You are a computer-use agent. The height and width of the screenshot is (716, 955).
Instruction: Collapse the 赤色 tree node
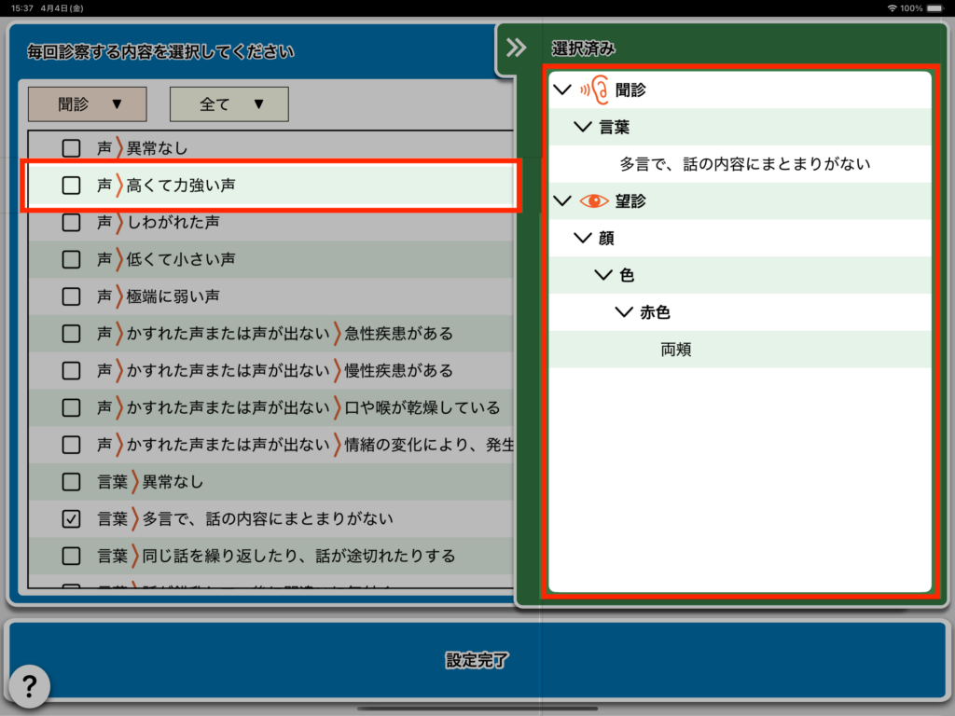pyautogui.click(x=624, y=312)
